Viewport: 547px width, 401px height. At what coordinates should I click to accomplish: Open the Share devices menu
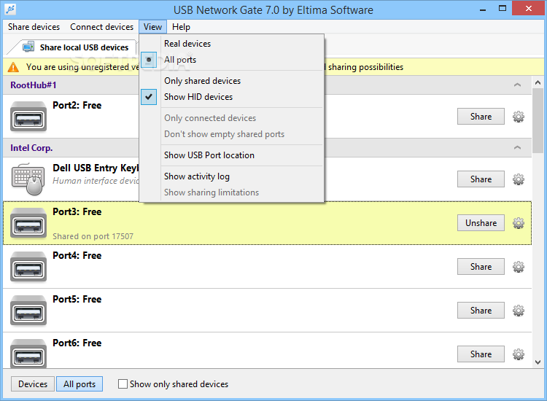[x=34, y=27]
